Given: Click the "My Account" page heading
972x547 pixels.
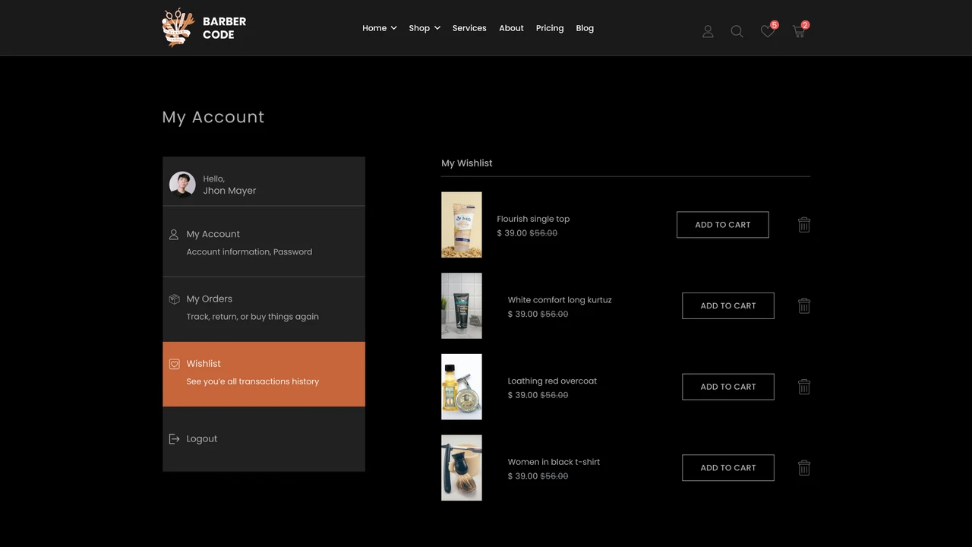Looking at the screenshot, I should click(x=213, y=117).
